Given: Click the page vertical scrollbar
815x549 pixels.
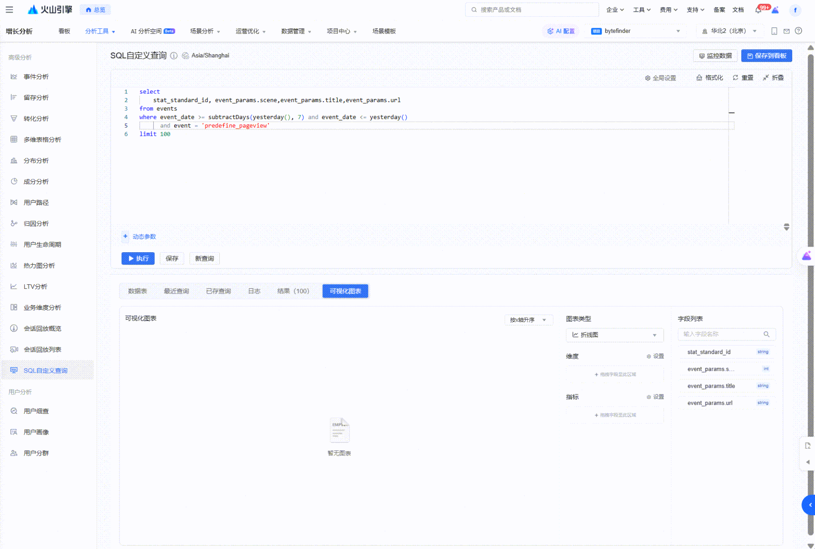Looking at the screenshot, I should (x=811, y=295).
